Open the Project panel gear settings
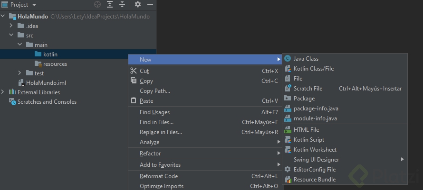The image size is (423, 190). 137,5
